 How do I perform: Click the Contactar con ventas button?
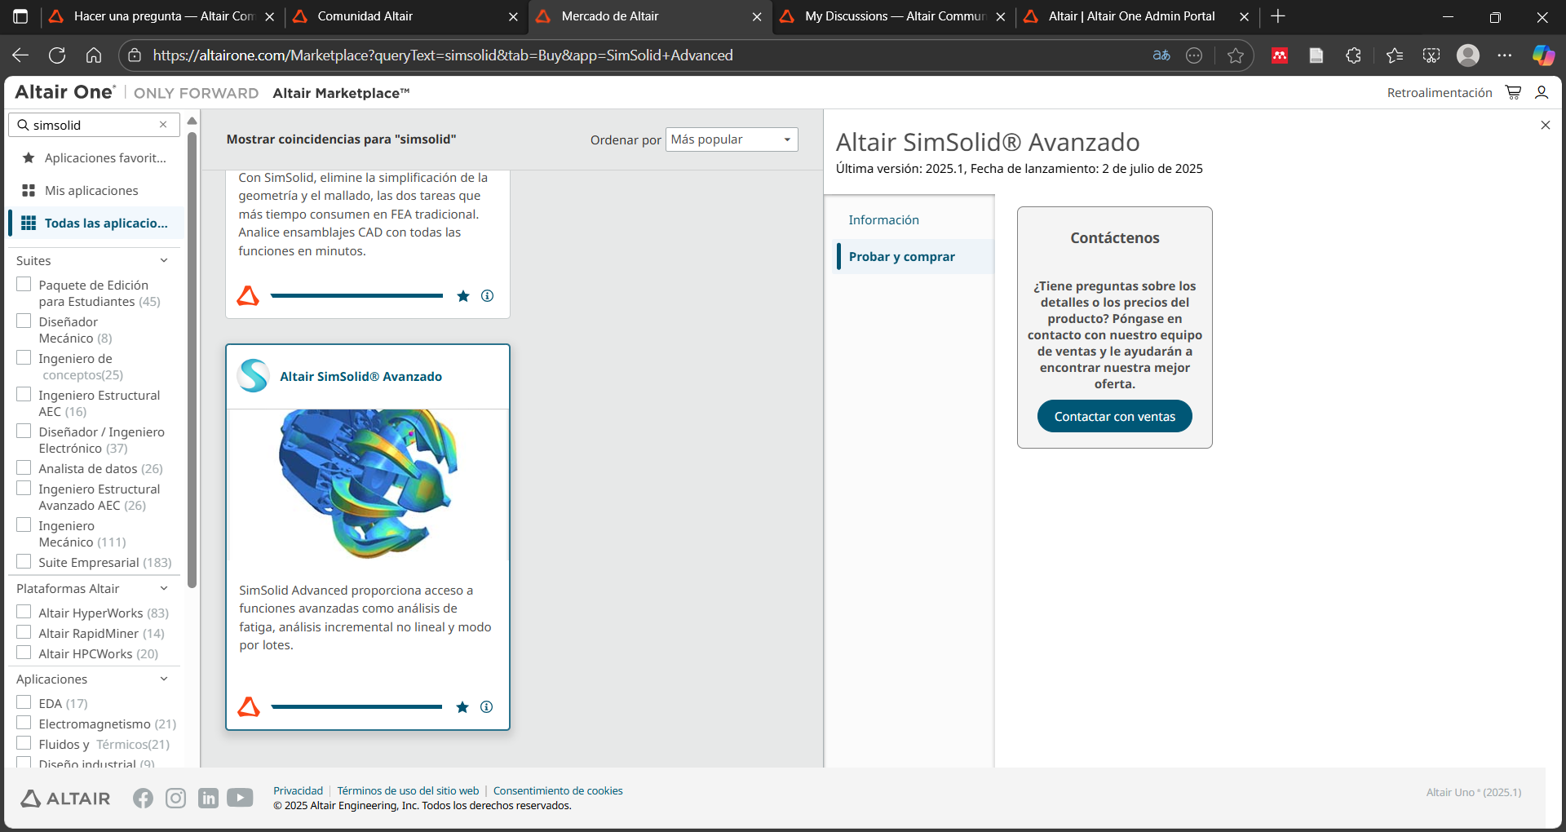pyautogui.click(x=1115, y=417)
